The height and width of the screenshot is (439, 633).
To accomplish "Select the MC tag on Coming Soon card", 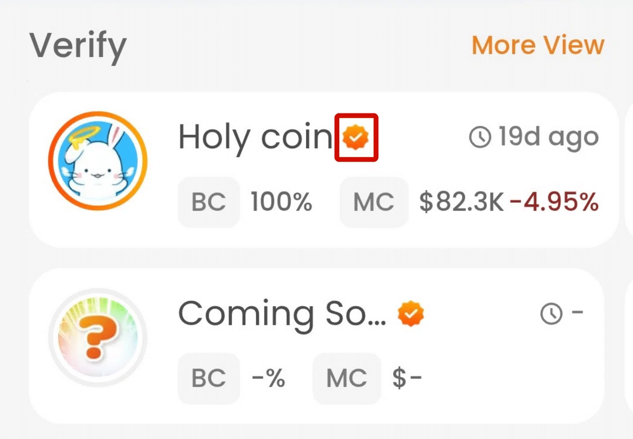I will click(x=347, y=378).
